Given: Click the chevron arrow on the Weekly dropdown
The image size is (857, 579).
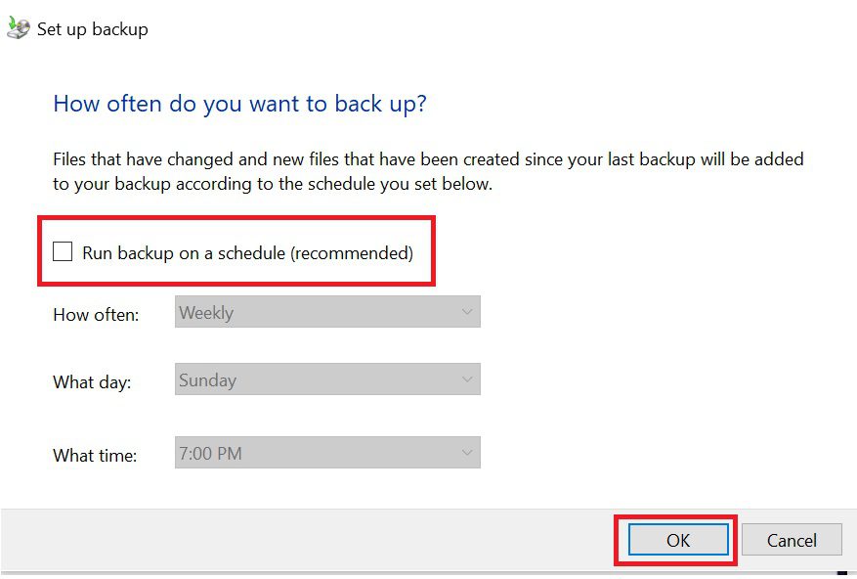Looking at the screenshot, I should pos(467,312).
